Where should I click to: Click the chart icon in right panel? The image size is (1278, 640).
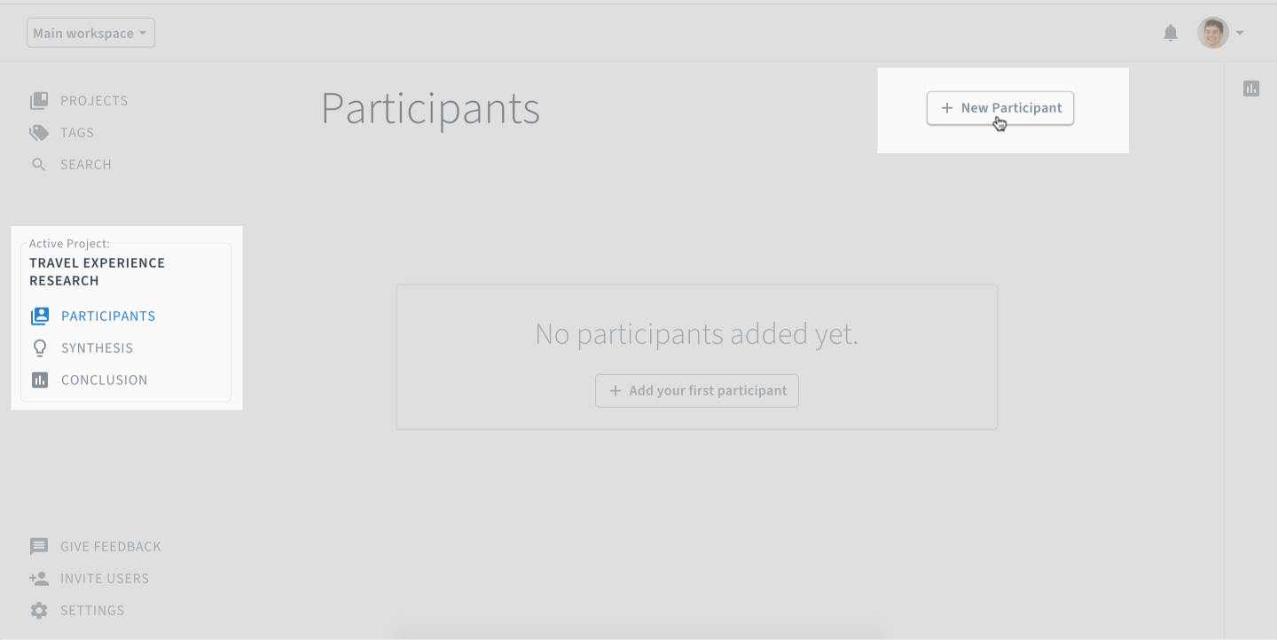pyautogui.click(x=1251, y=89)
